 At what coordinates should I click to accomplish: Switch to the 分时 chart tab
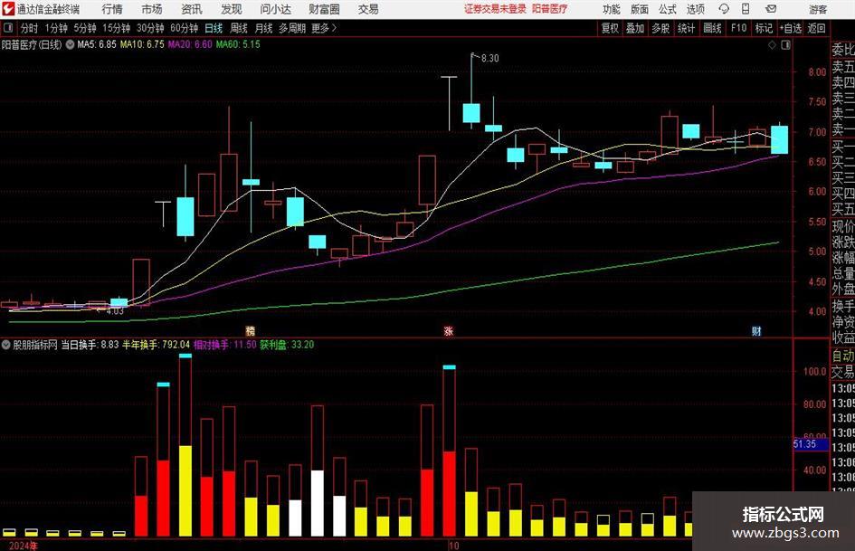tap(30, 28)
